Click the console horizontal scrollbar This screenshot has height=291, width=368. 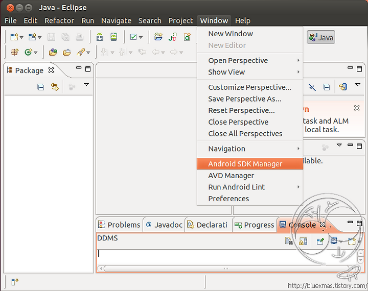[x=226, y=269]
